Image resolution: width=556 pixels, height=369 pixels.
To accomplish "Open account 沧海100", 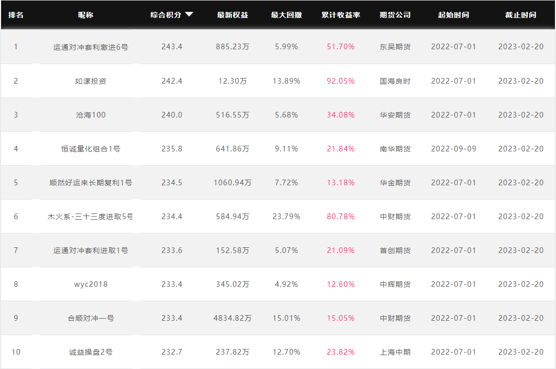I will 91,115.
